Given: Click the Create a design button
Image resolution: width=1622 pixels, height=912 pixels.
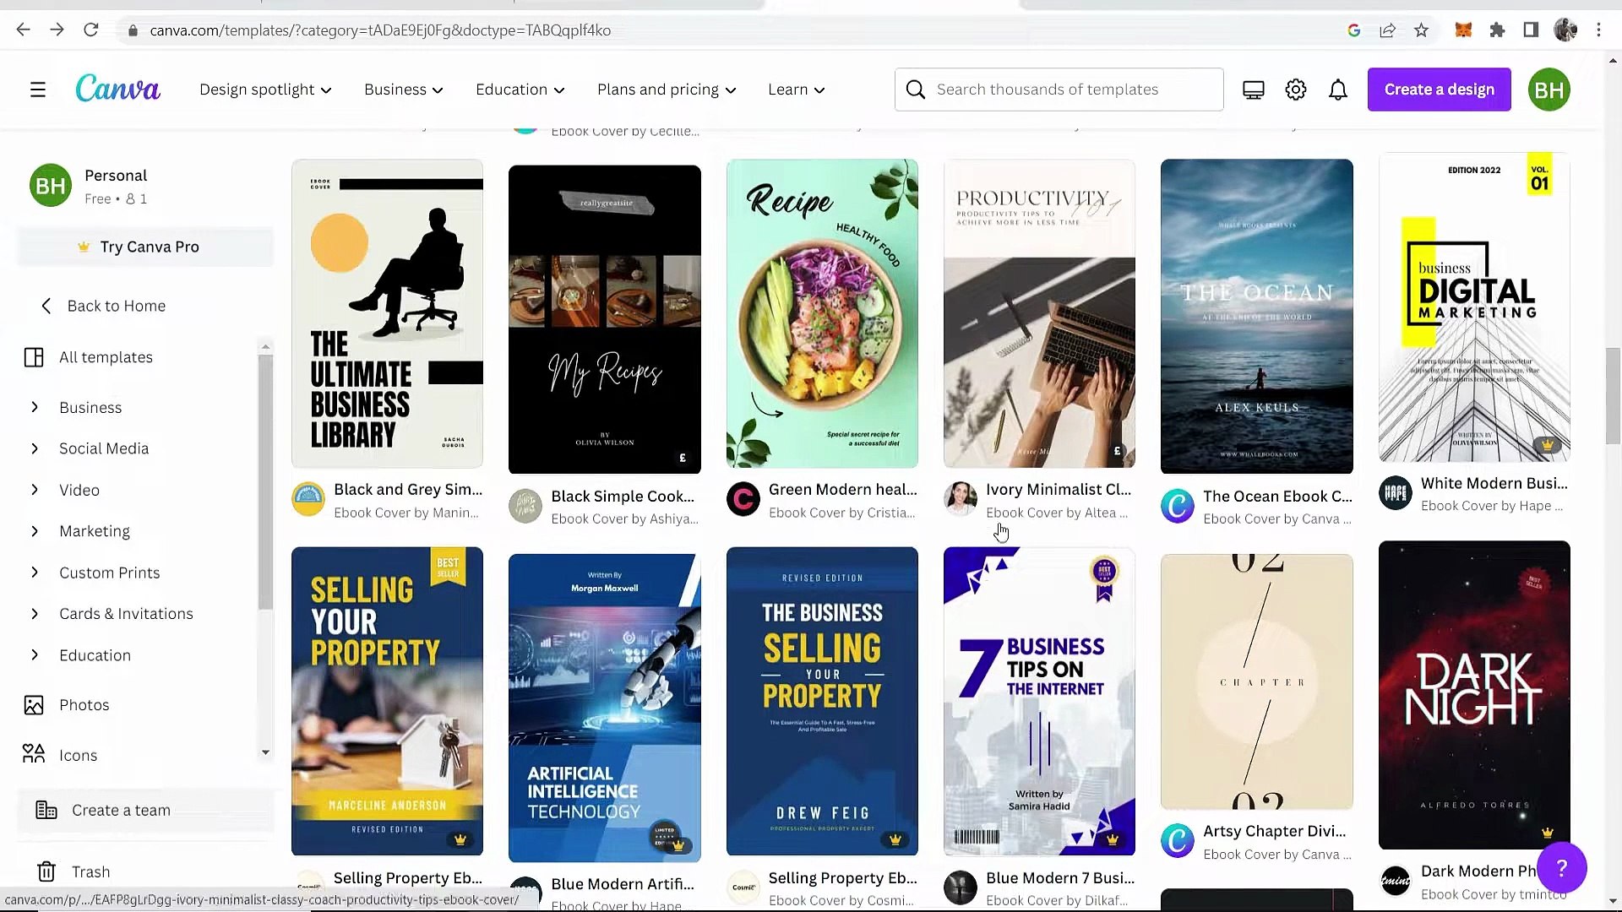Looking at the screenshot, I should tap(1439, 89).
